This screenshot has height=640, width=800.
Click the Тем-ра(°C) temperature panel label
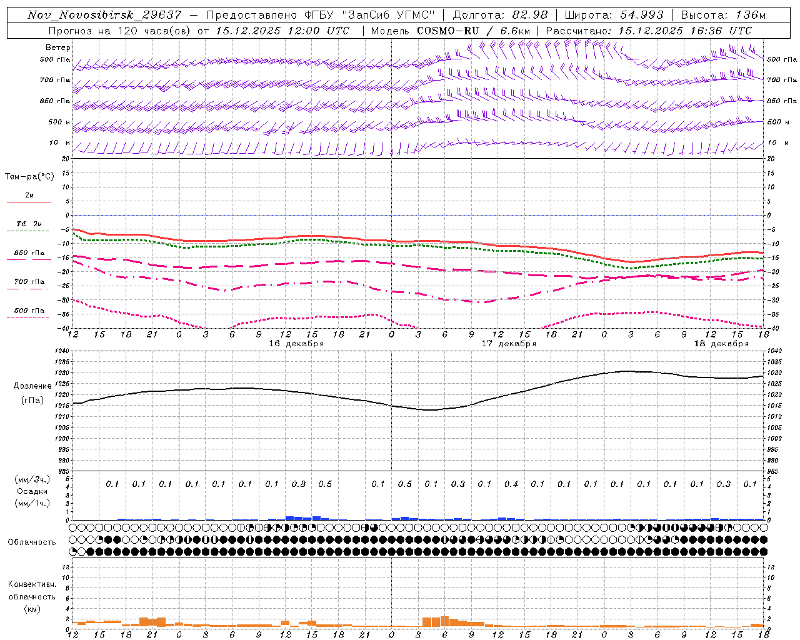point(29,177)
